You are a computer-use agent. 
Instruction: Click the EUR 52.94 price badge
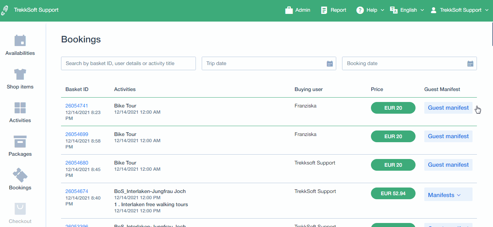[393, 193]
